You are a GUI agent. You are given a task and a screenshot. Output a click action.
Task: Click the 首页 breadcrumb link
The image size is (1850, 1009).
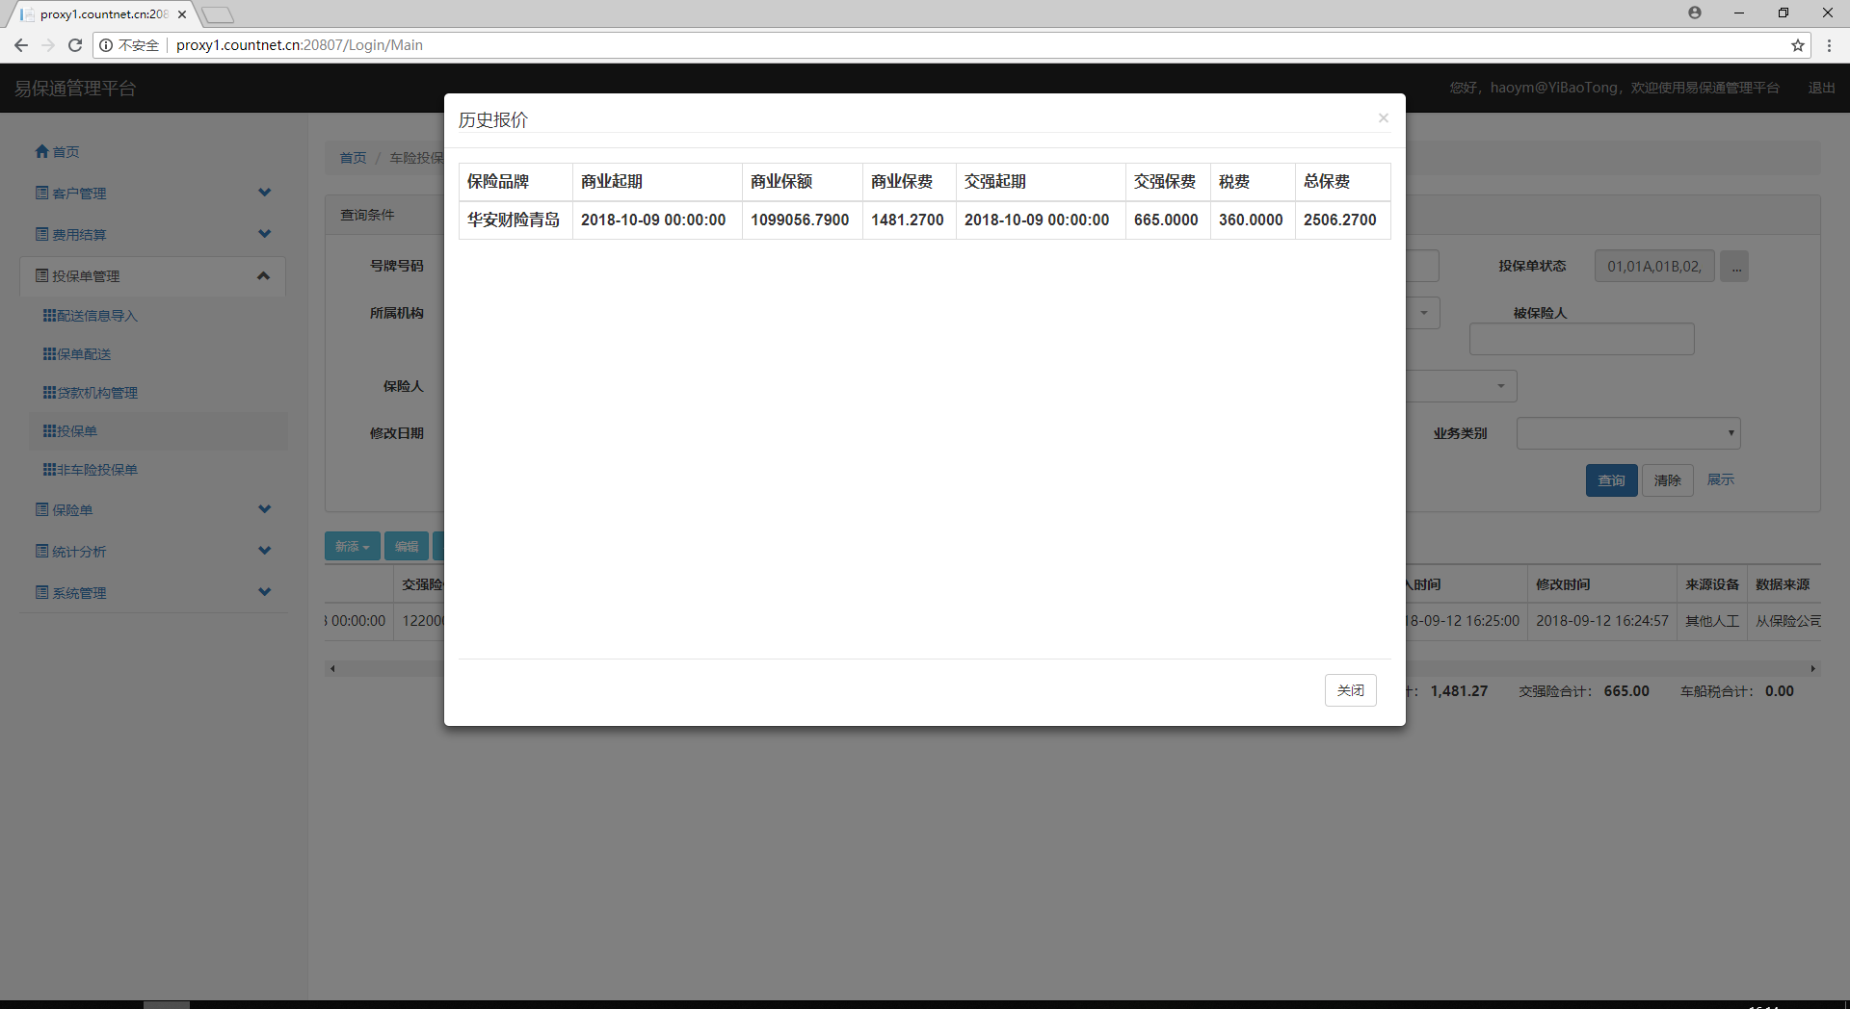(353, 158)
